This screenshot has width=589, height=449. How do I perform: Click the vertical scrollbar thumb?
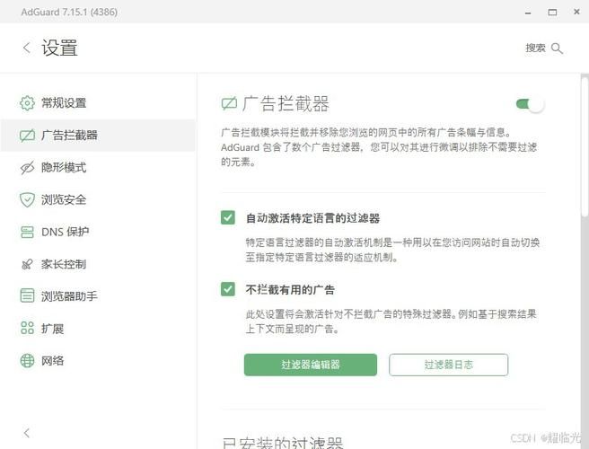[585, 146]
